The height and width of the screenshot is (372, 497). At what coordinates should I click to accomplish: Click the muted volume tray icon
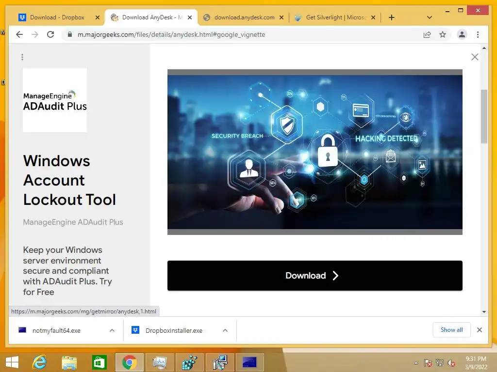click(451, 363)
